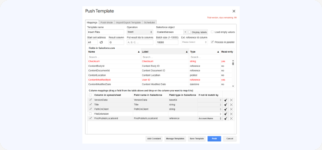Select the ContentBodyId field row

pyautogui.click(x=159, y=66)
